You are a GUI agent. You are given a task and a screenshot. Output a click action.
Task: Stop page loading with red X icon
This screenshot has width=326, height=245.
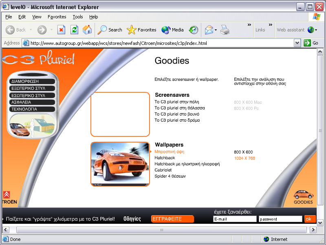61,30
